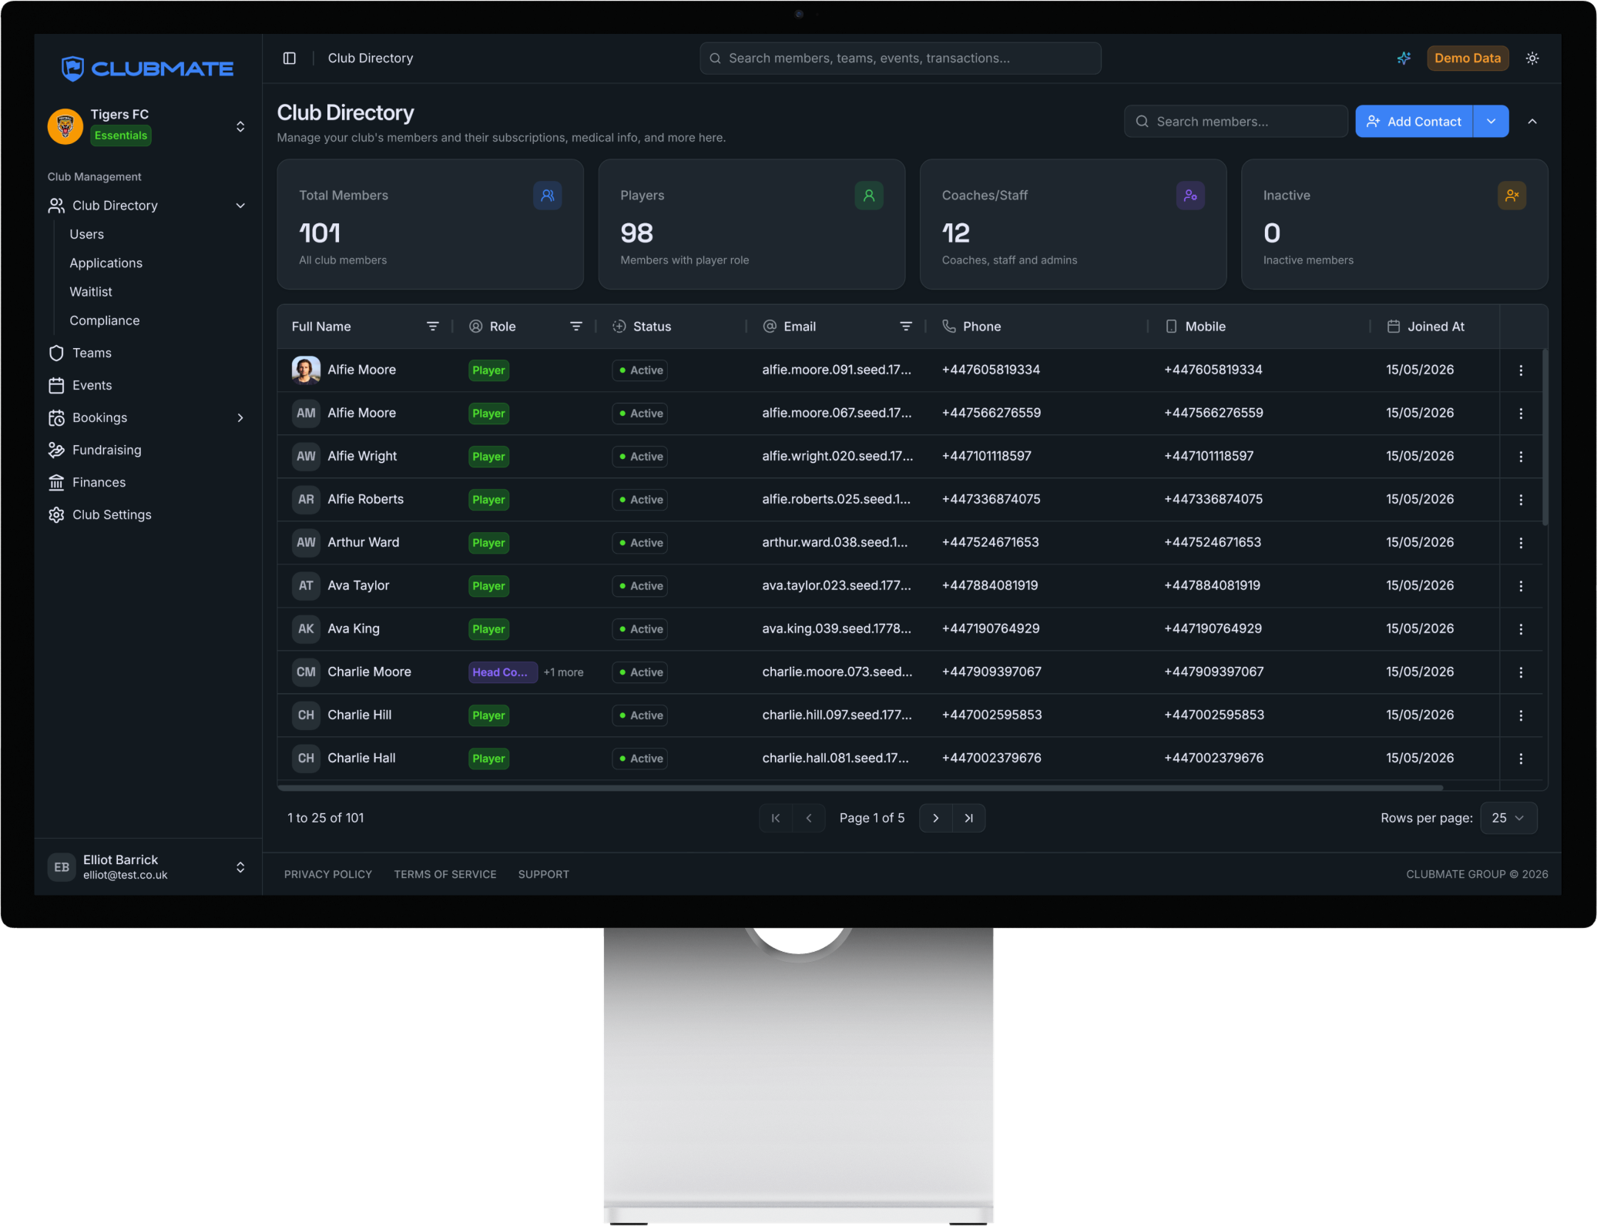Click the '+1 more' roles for Charlie Moore
The image size is (1597, 1226).
click(x=563, y=673)
